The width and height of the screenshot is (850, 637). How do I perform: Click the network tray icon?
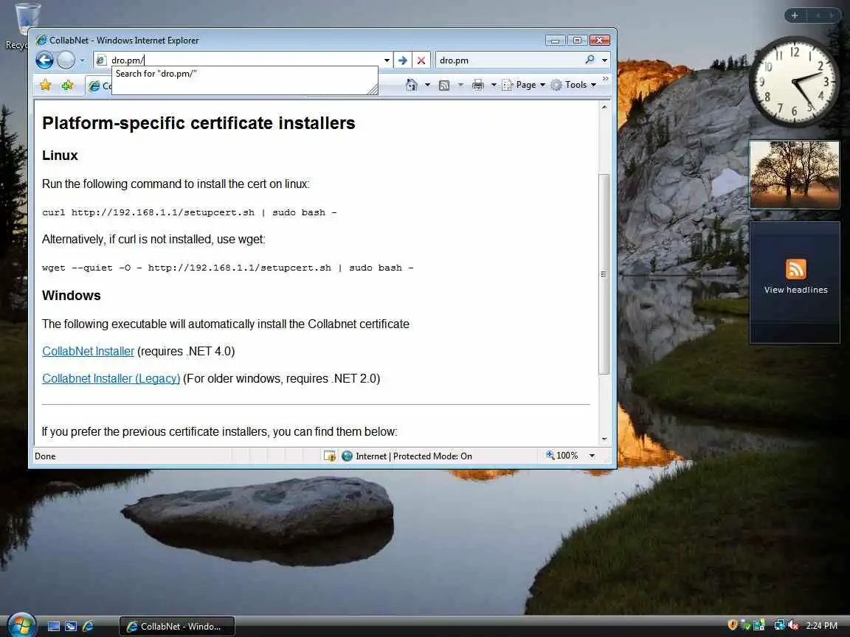pyautogui.click(x=779, y=626)
